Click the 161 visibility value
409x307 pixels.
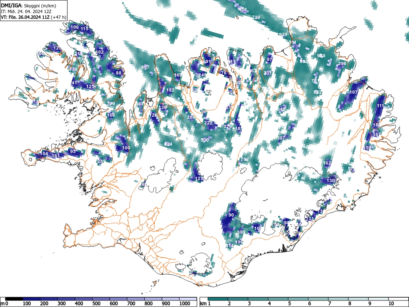(x=56, y=156)
